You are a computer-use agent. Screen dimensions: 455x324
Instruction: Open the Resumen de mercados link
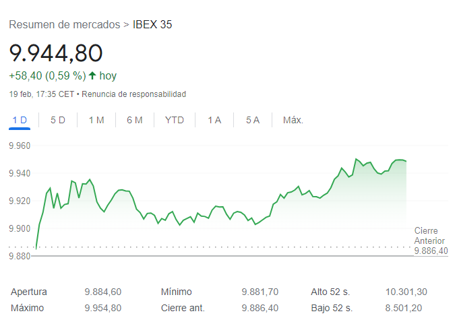click(64, 25)
